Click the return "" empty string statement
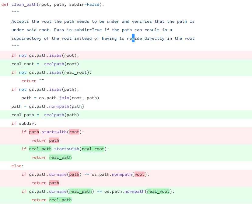Screen dimensions: 252x204 [x=33, y=81]
